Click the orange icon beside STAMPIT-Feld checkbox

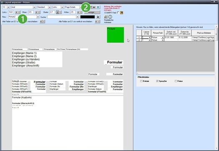pos(122,12)
